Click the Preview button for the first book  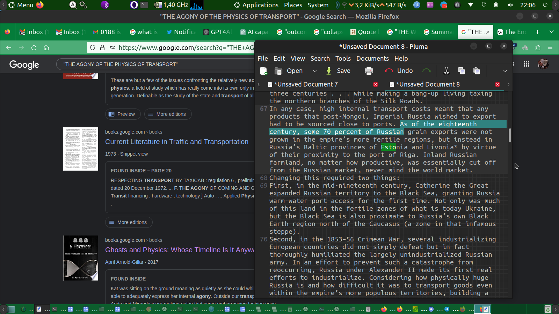[x=123, y=114]
